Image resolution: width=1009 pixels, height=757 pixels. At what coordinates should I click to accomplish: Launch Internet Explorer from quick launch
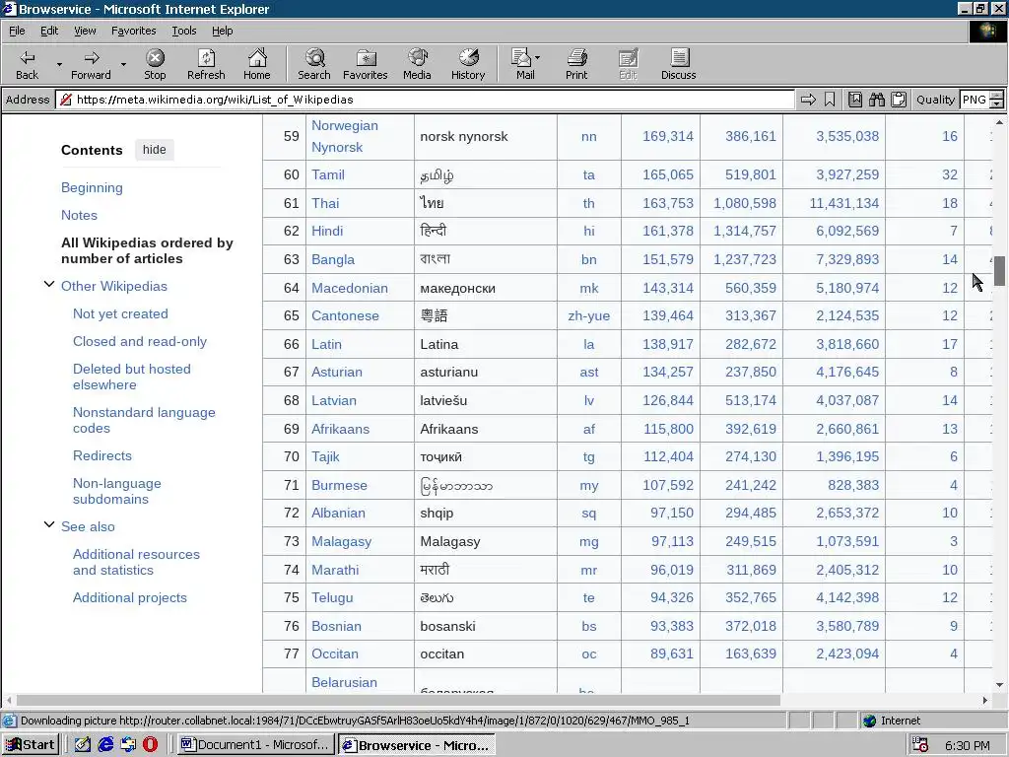click(105, 745)
